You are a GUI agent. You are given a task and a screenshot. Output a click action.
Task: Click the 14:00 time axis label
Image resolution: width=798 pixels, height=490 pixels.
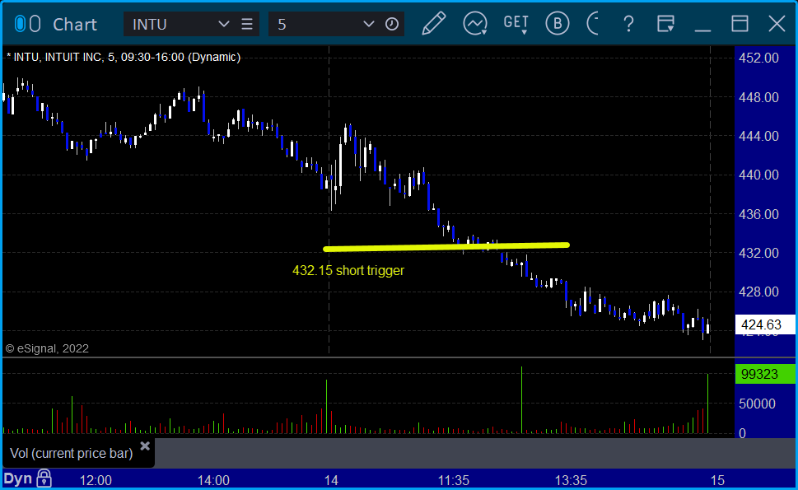point(213,480)
